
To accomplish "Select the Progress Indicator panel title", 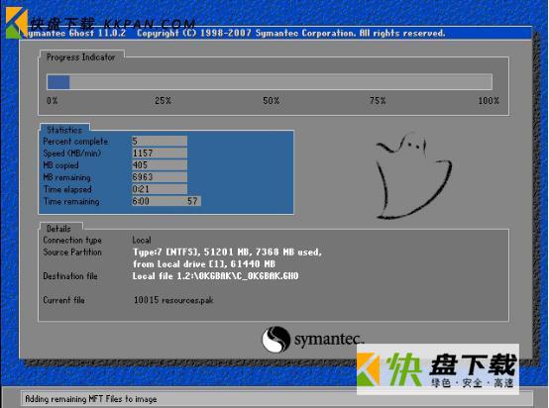I will (81, 57).
